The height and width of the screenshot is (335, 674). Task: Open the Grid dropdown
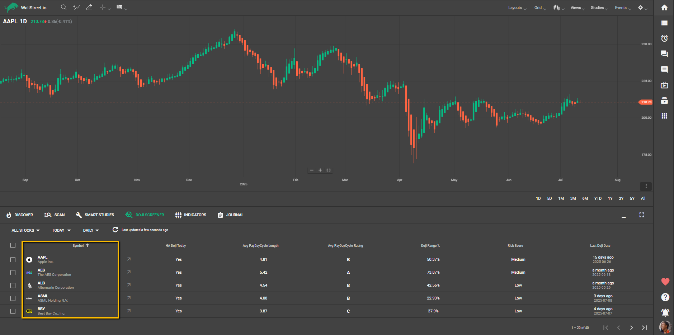[x=540, y=8]
